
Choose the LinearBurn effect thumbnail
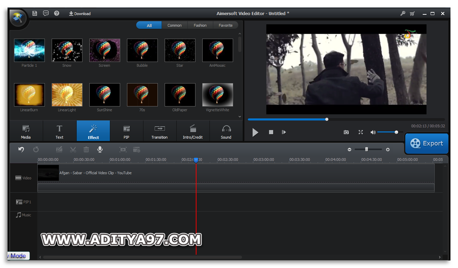[x=29, y=95]
